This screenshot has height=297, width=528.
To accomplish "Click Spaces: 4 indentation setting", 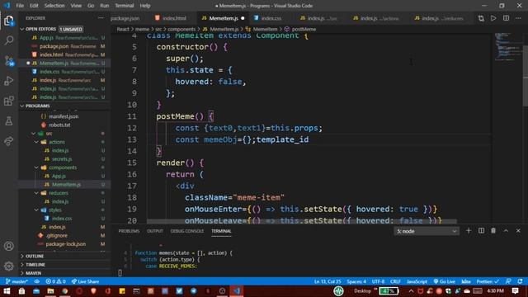I will click(356, 281).
